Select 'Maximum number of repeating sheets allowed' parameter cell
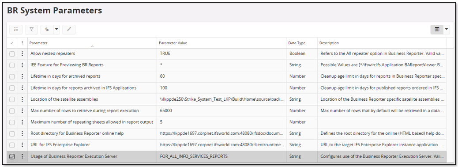The image size is (458, 167). [92, 122]
